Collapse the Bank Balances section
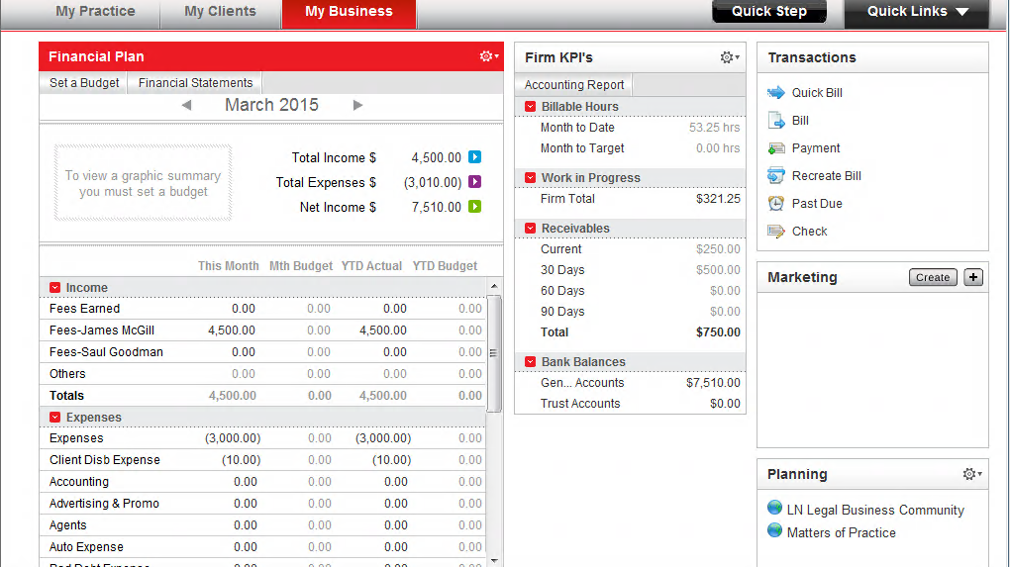This screenshot has height=567, width=1010. 530,362
